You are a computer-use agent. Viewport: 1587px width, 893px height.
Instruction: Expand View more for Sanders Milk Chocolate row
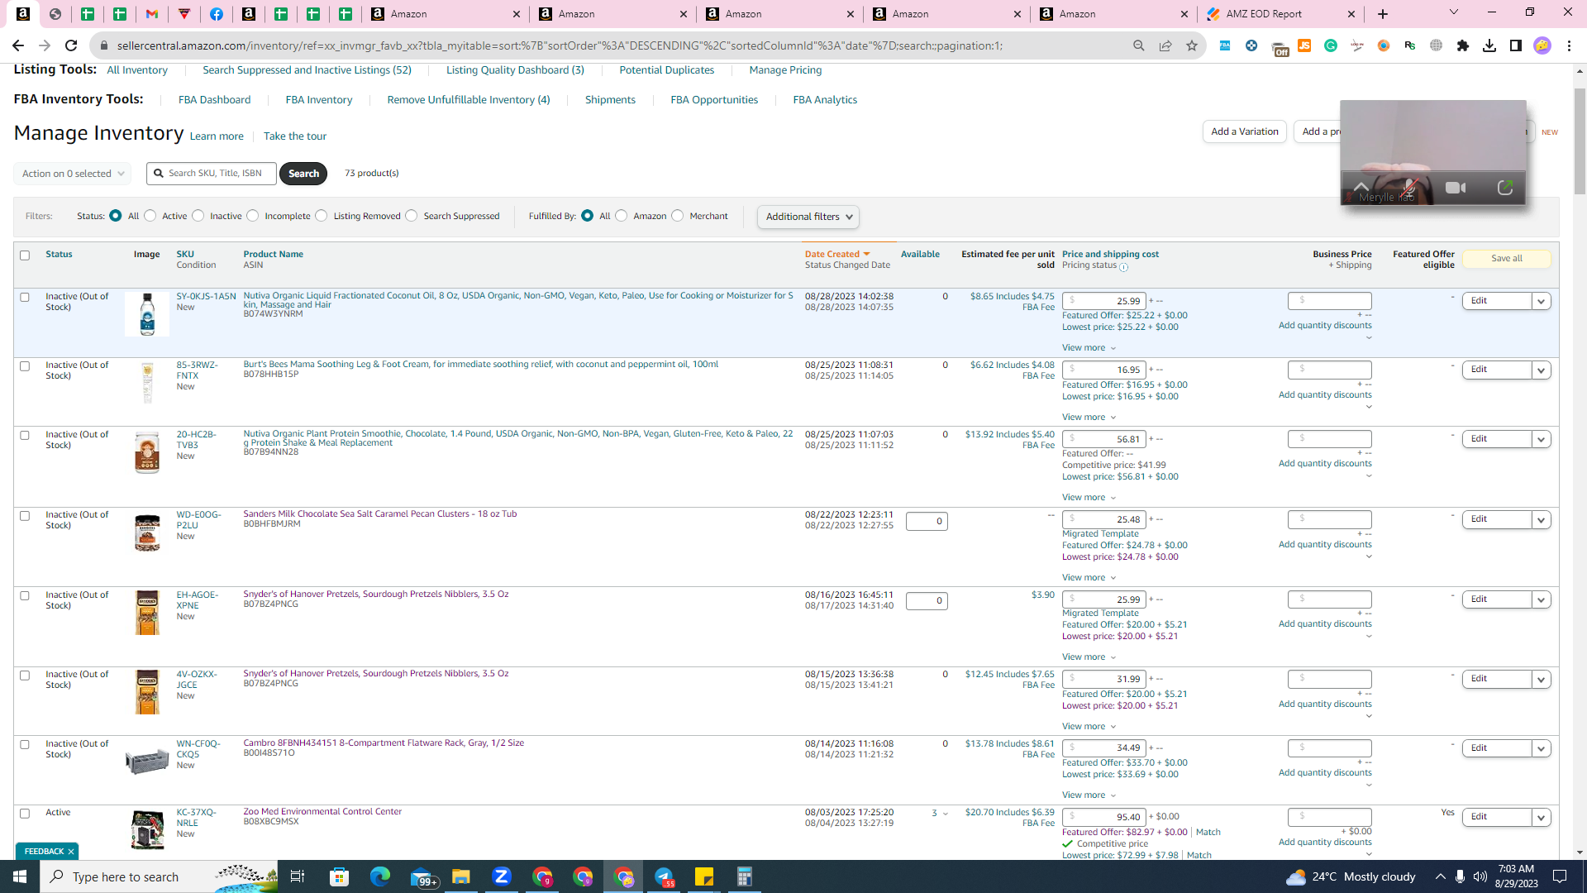[1089, 578]
